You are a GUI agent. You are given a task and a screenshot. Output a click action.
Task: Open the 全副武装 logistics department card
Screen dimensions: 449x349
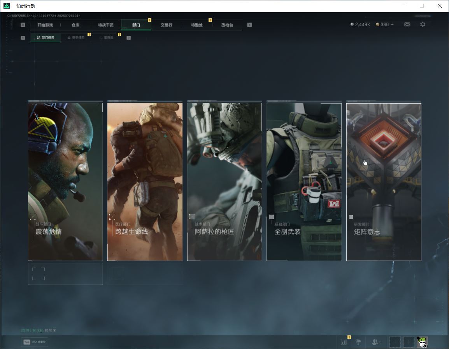[304, 182]
